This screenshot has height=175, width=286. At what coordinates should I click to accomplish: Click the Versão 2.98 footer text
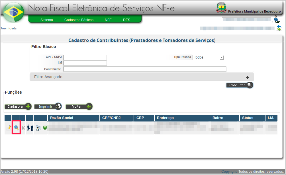[x=24, y=172]
